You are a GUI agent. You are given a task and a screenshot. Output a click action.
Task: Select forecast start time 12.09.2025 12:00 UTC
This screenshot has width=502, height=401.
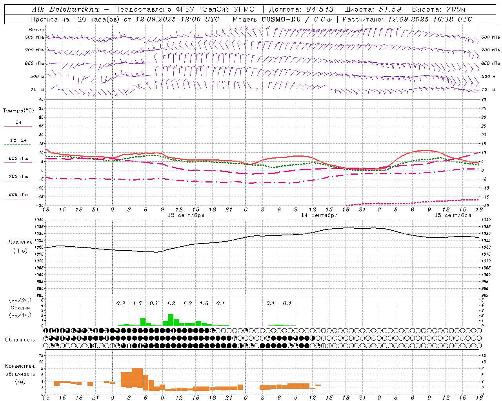click(x=177, y=19)
